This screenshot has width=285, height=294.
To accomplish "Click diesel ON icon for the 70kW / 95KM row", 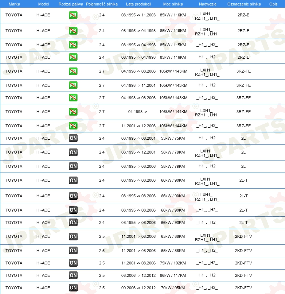I will pos(73,288).
